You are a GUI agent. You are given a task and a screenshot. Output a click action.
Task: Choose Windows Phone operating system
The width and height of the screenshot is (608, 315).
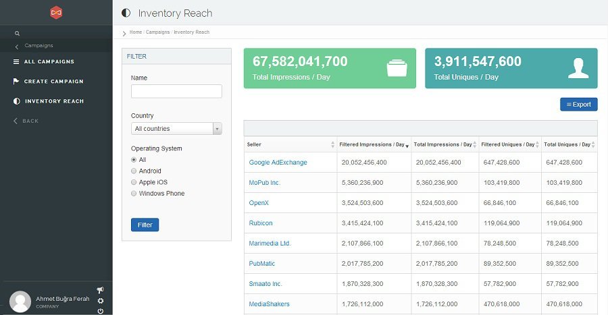point(134,194)
